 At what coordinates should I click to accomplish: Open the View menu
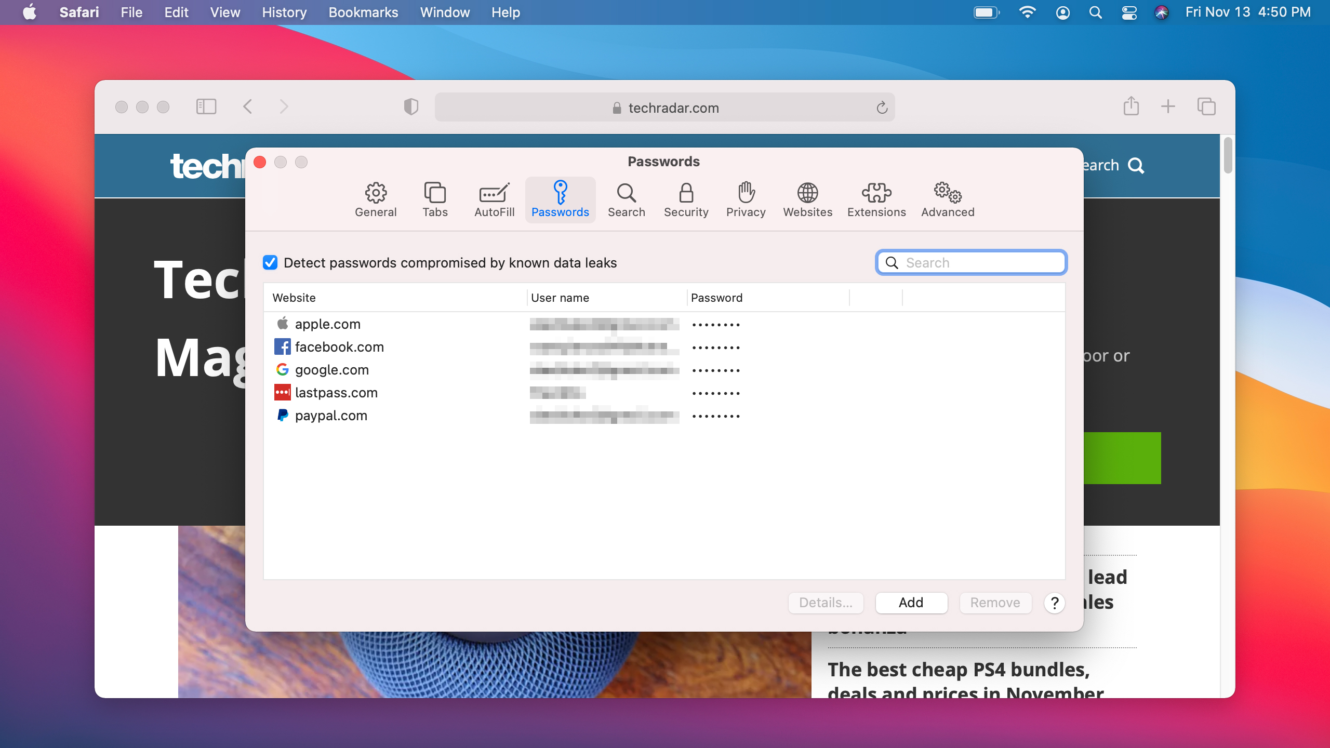tap(225, 12)
